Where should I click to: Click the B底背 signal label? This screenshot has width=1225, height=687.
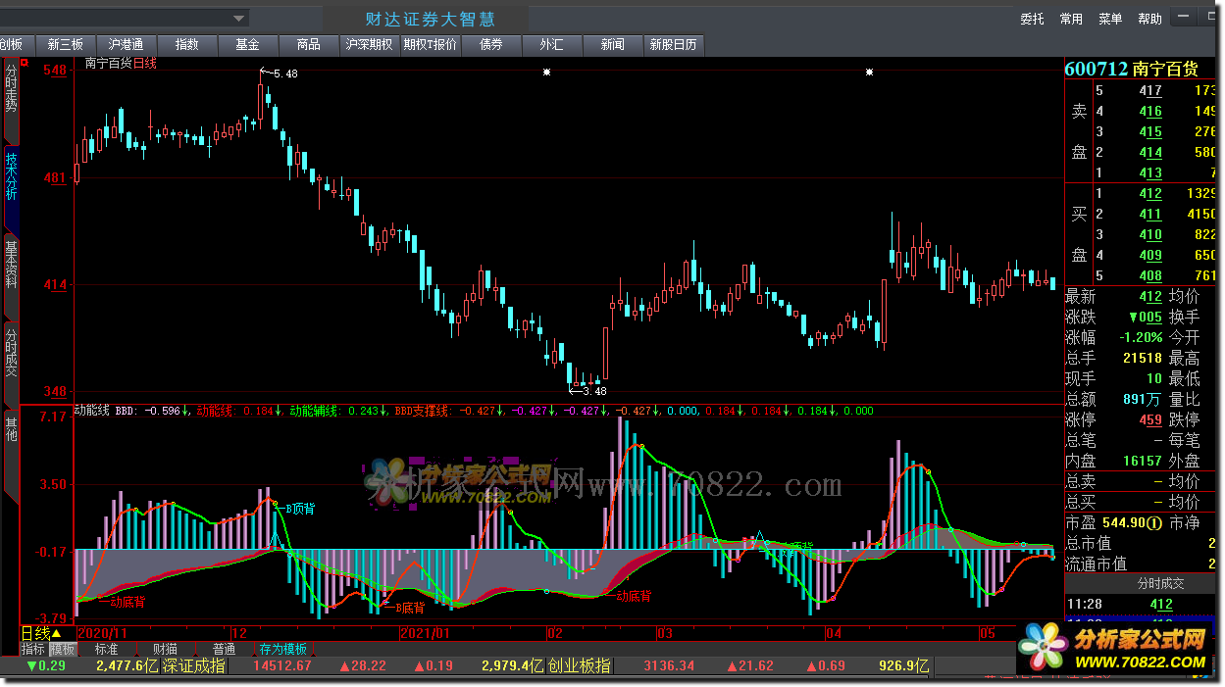tap(409, 607)
